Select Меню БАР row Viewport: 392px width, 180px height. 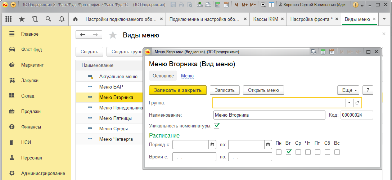point(109,87)
